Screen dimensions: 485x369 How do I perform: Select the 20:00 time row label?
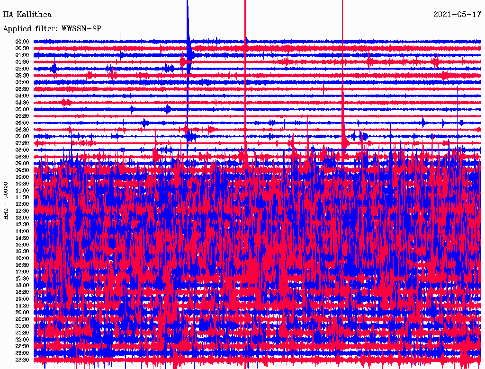(22, 312)
